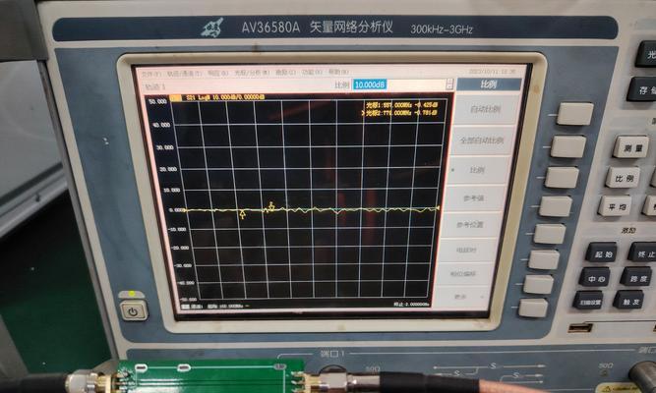Click the 0.000 reference axis value

click(177, 210)
